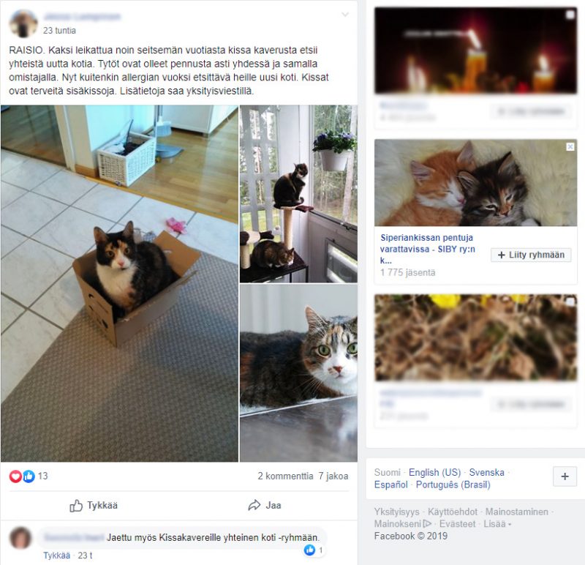Open photo of cats on scratching post

[x=298, y=194]
